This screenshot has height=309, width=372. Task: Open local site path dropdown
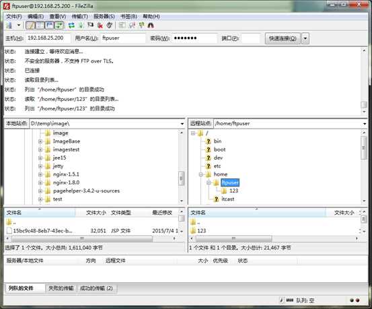pyautogui.click(x=182, y=124)
